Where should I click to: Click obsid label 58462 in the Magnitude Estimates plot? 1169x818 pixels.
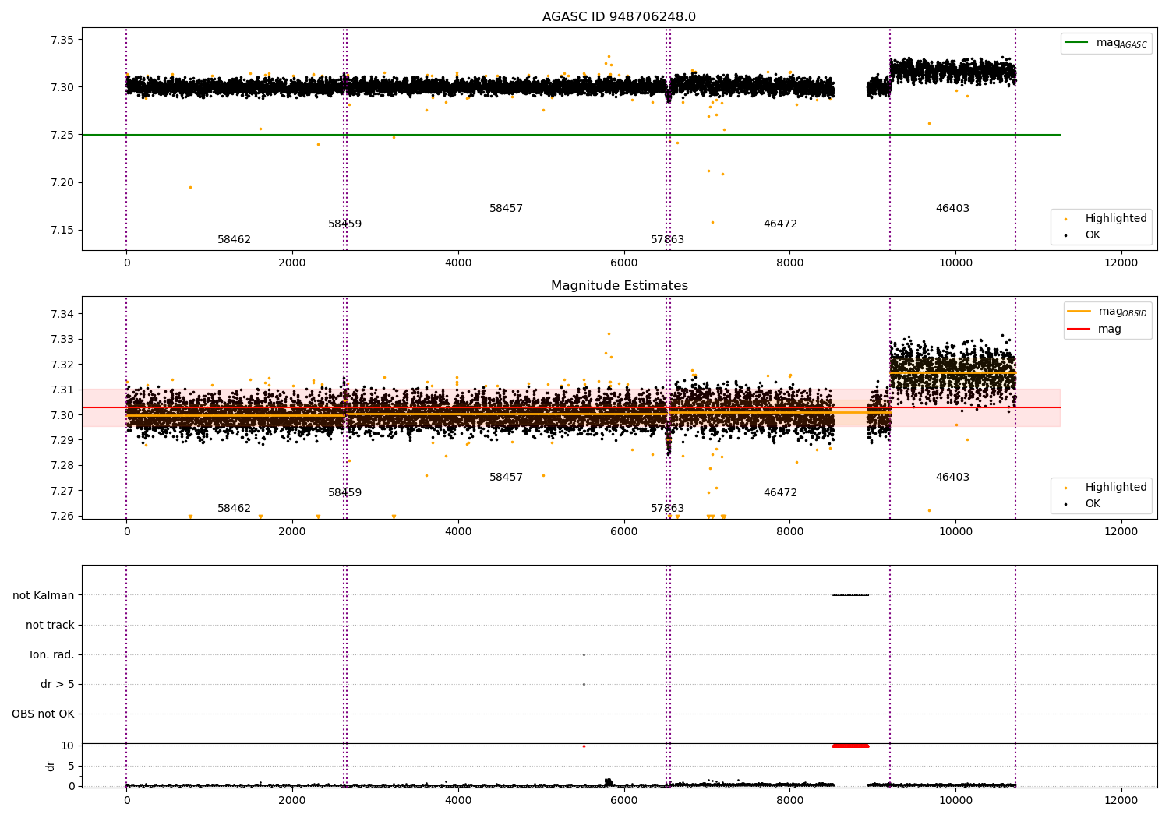[234, 509]
